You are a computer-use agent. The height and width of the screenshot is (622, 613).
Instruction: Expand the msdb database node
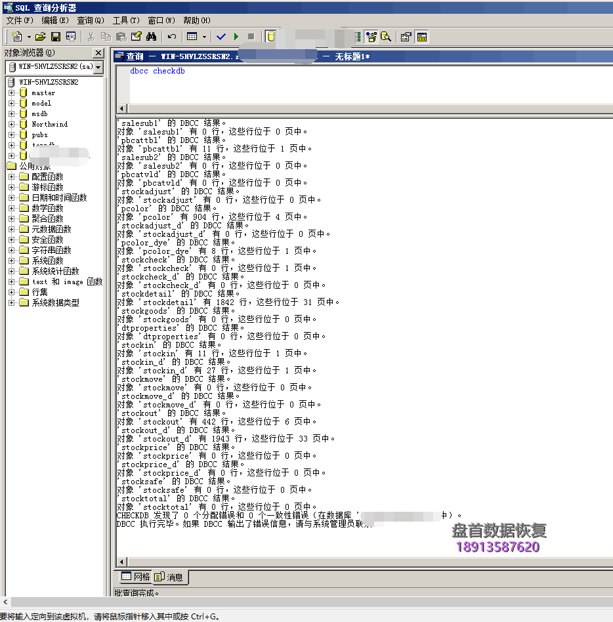[12, 114]
